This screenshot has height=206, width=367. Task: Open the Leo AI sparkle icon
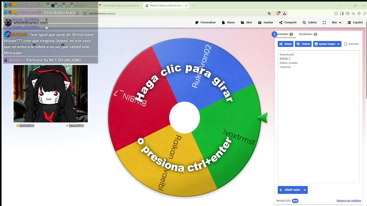(x=353, y=13)
